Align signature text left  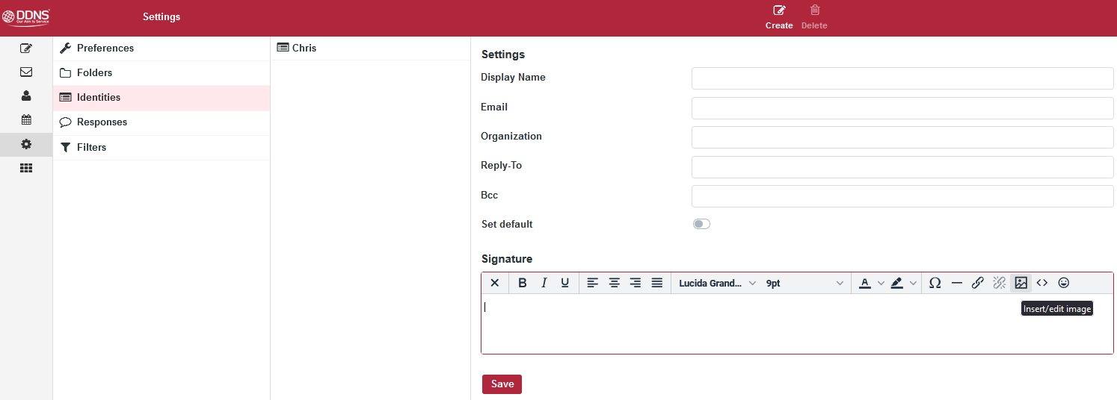click(592, 283)
